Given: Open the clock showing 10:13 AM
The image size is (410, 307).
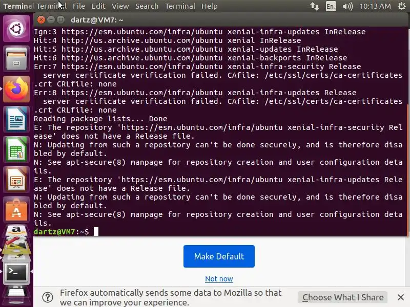Looking at the screenshot, I should click(x=375, y=6).
